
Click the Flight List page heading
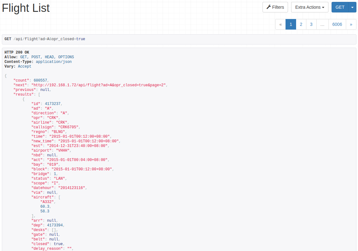tap(26, 8)
